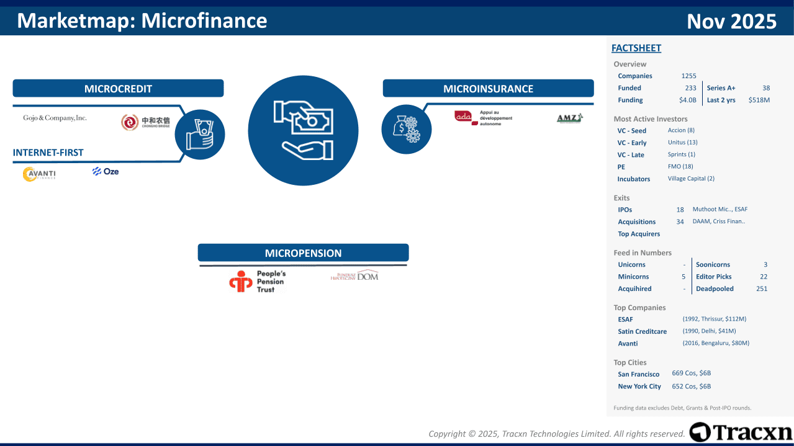Screen dimensions: 794x446
Task: Click the Most Active Investors heading
Action: pos(651,118)
